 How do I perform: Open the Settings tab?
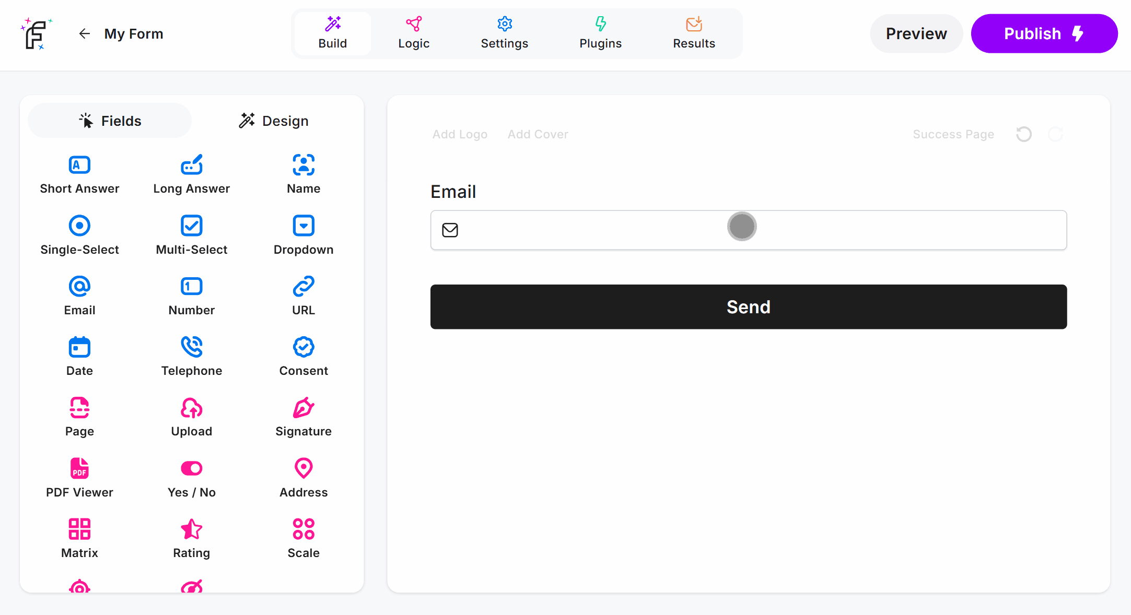click(x=505, y=33)
